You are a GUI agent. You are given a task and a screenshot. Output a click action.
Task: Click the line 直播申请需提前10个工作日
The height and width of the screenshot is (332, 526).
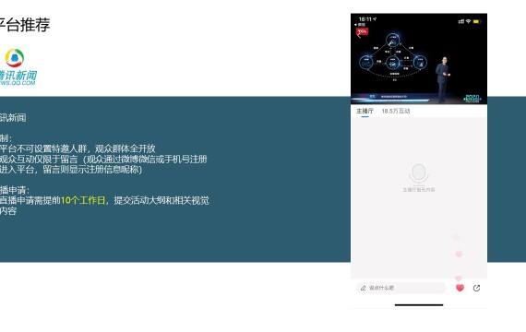(104, 200)
